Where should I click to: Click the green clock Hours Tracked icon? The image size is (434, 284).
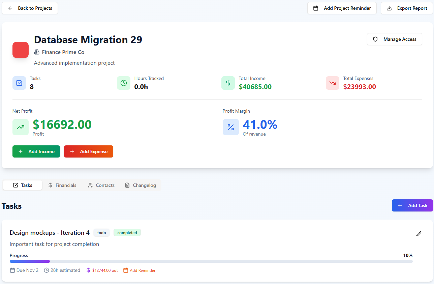pos(124,83)
